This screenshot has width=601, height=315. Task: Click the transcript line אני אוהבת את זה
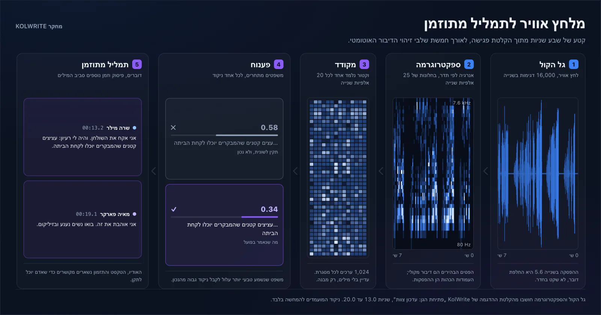[x=86, y=224]
